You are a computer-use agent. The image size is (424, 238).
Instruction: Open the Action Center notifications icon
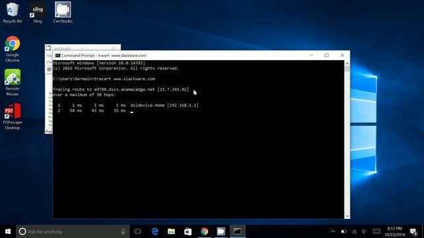point(413,231)
